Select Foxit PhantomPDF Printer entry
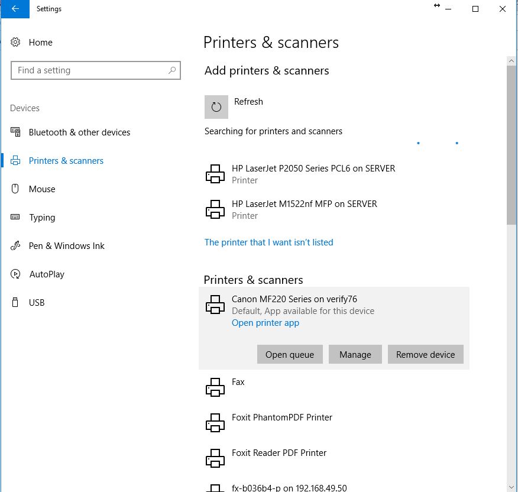The image size is (518, 492). (x=334, y=423)
